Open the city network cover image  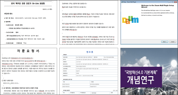(149, 71)
